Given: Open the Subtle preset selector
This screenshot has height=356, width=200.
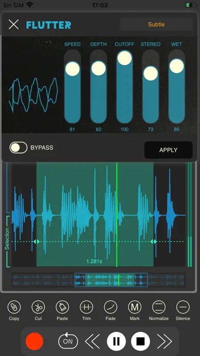Looking at the screenshot, I should (156, 24).
